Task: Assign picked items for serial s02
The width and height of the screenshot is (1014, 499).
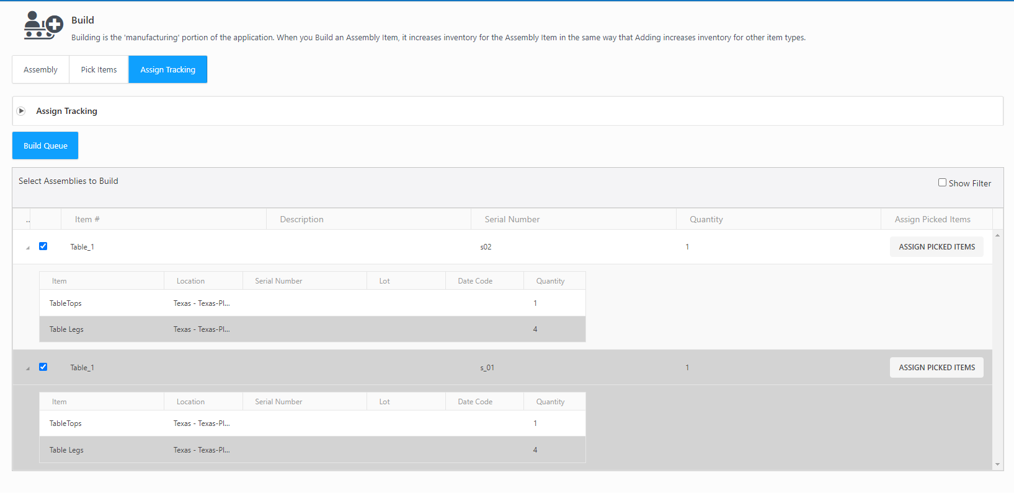Action: click(936, 247)
